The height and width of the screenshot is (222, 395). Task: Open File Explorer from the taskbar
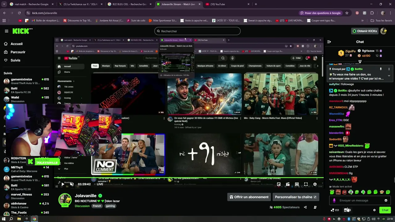pyautogui.click(x=19, y=219)
